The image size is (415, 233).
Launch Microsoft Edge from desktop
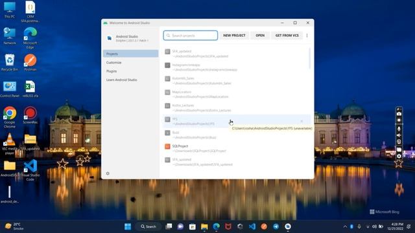pyautogui.click(x=30, y=38)
